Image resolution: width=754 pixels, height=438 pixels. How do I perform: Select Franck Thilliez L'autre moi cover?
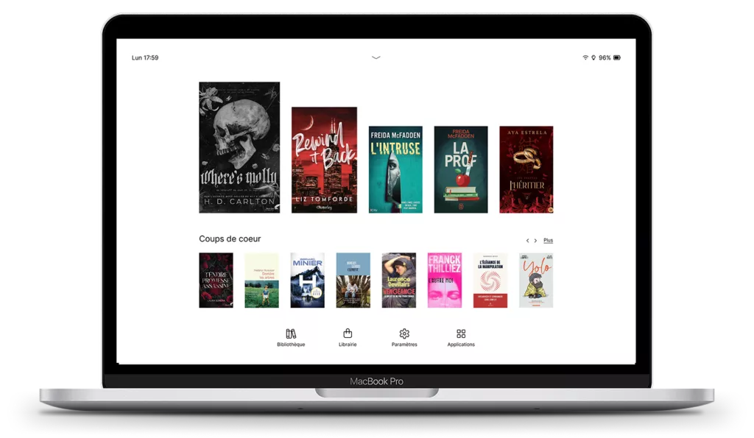click(445, 280)
